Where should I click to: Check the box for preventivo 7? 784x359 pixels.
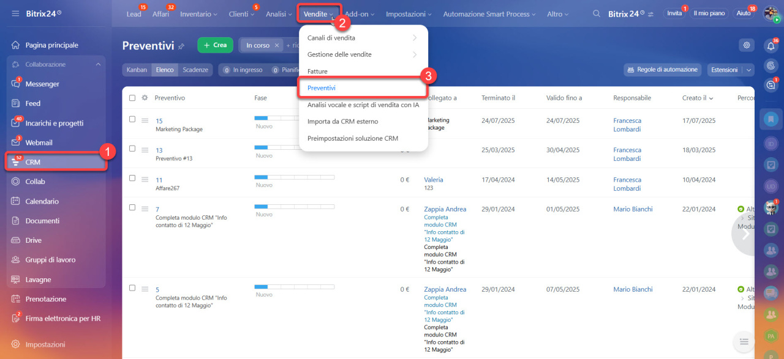(x=132, y=207)
